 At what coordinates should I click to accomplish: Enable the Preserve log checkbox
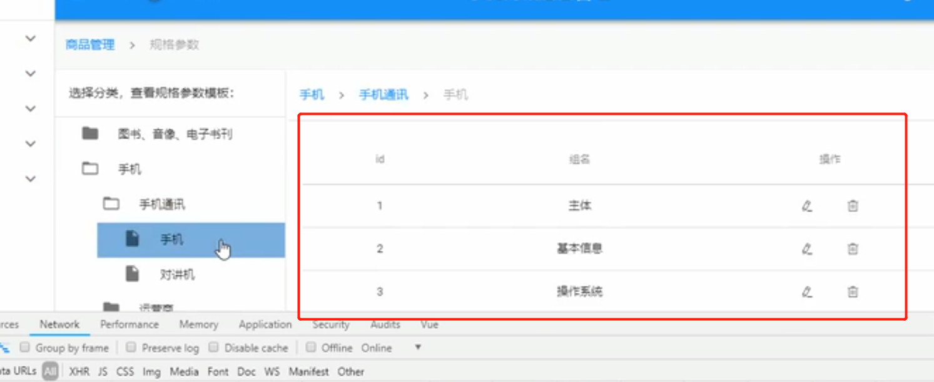[131, 348]
